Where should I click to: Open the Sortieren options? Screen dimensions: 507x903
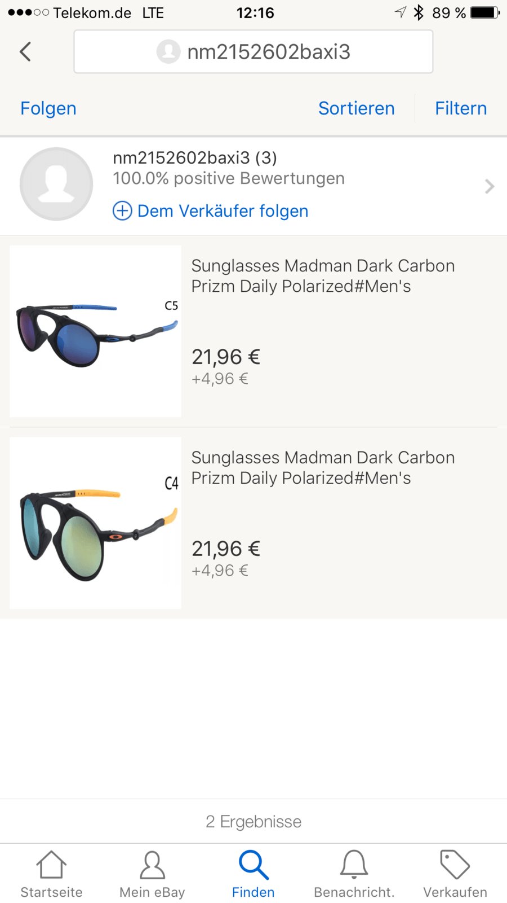pos(356,108)
